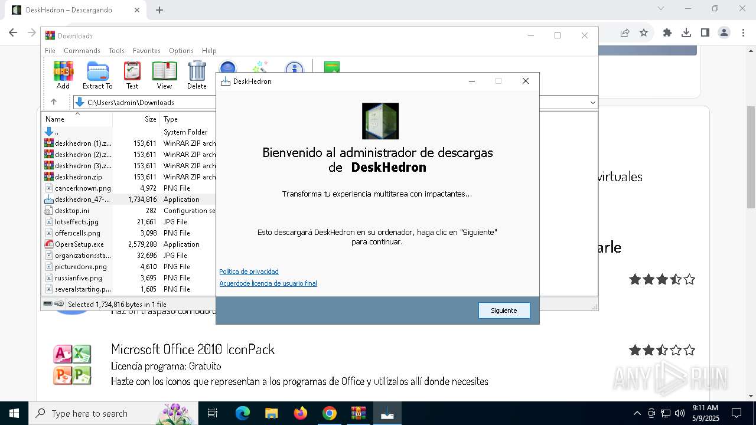Click the volume icon in system tray

(680, 413)
